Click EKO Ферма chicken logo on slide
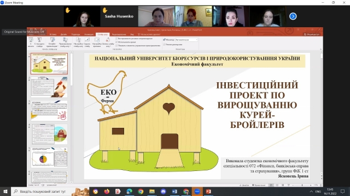350x196 pixels. point(107,92)
